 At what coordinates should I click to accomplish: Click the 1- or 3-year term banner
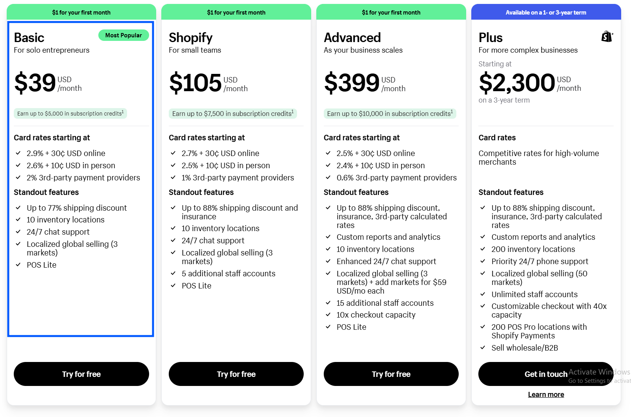coord(546,12)
